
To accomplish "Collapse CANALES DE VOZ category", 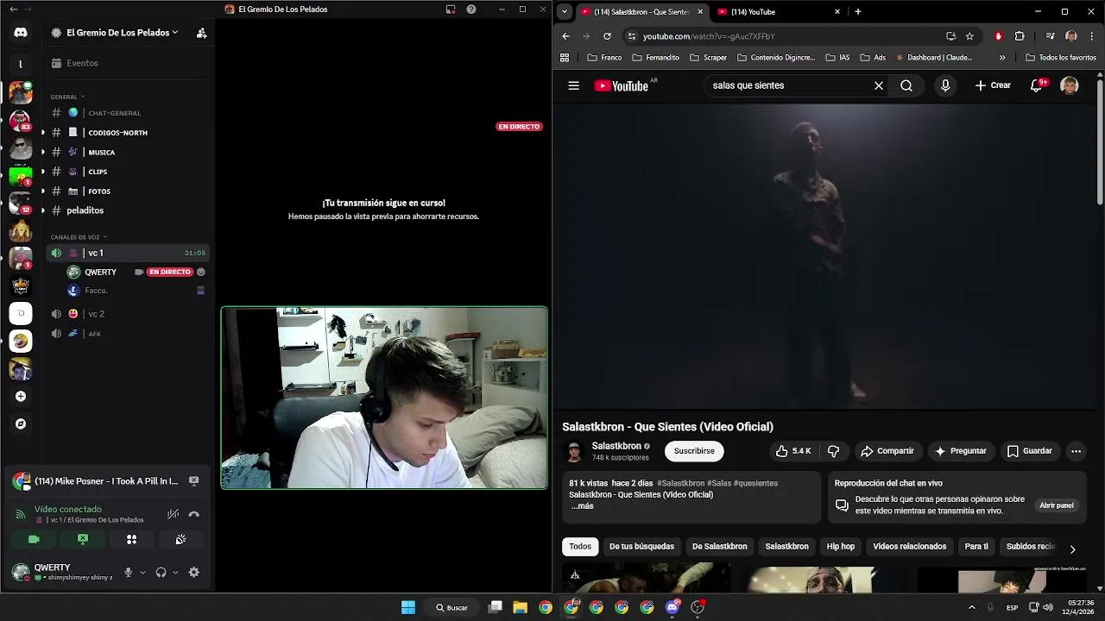I will click(x=79, y=236).
